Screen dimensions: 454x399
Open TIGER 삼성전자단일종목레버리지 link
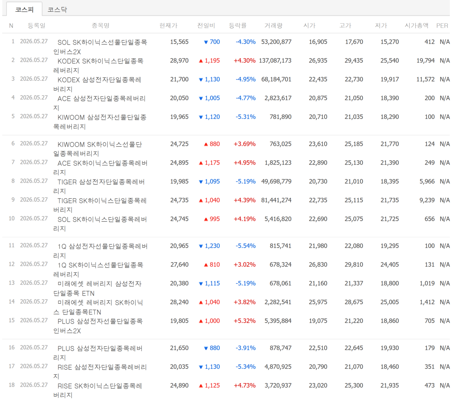pos(99,186)
